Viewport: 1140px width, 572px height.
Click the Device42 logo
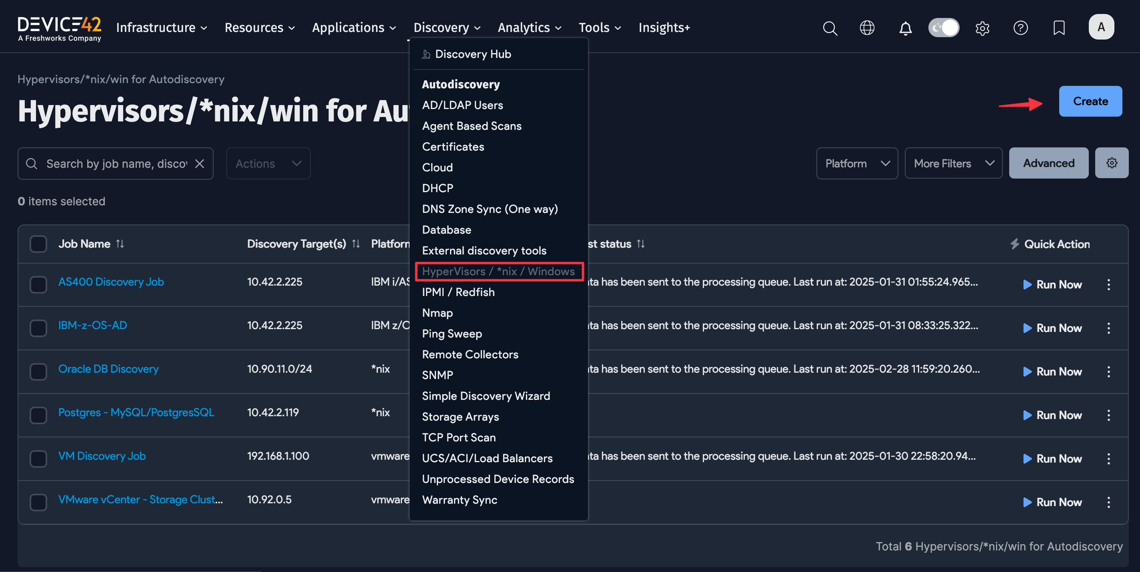59,26
